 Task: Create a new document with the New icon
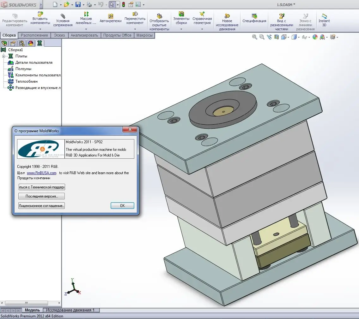pos(55,4)
